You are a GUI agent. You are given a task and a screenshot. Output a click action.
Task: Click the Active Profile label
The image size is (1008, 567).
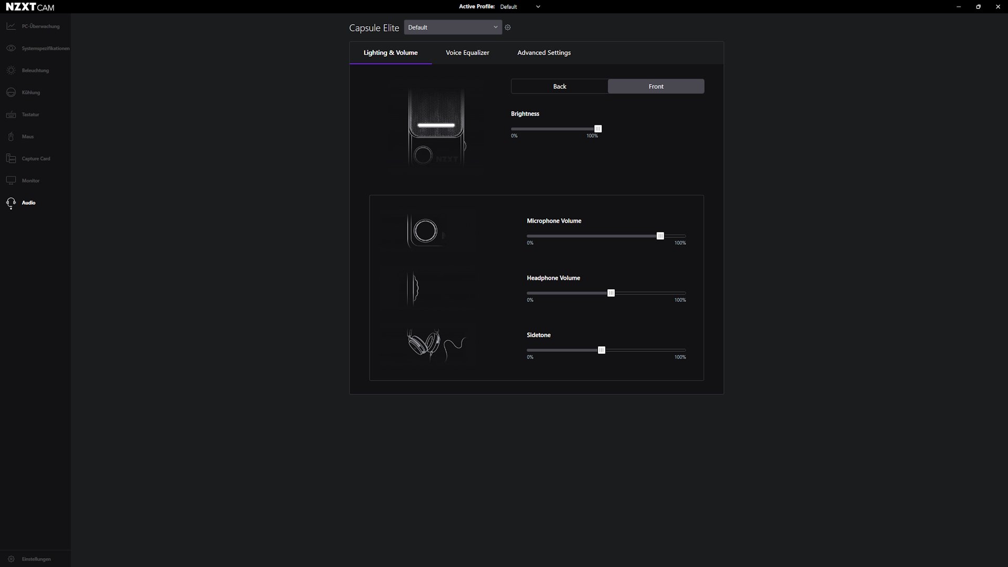[x=477, y=7]
